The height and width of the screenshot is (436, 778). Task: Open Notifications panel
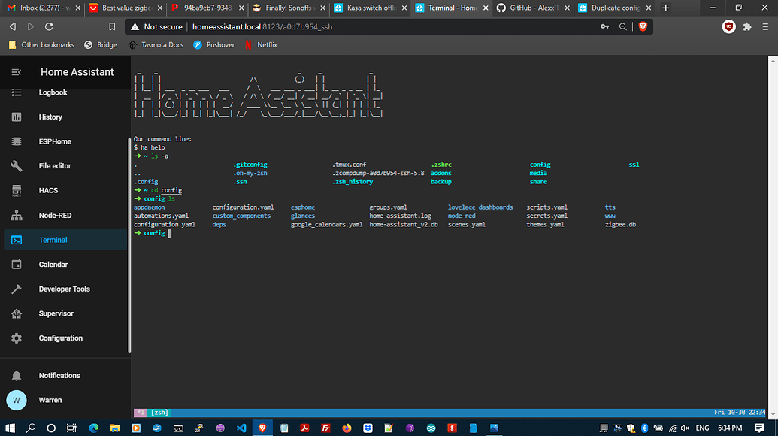point(65,375)
